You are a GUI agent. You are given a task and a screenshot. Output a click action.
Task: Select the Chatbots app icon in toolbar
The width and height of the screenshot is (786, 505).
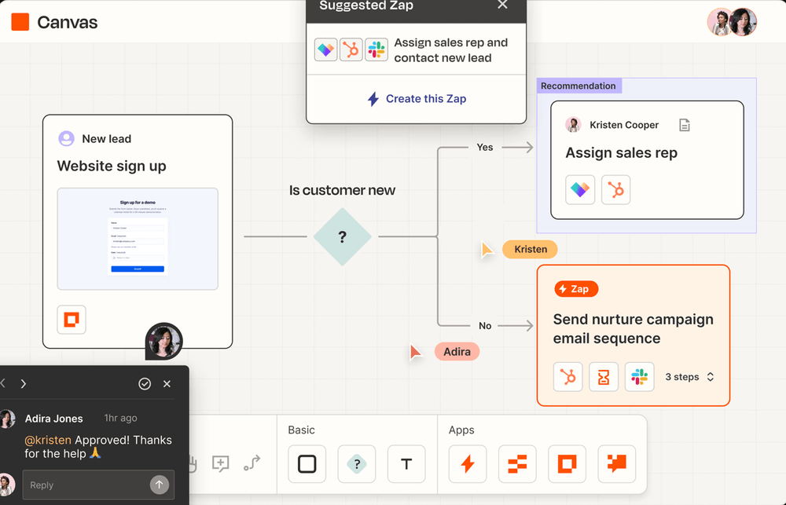(x=616, y=464)
